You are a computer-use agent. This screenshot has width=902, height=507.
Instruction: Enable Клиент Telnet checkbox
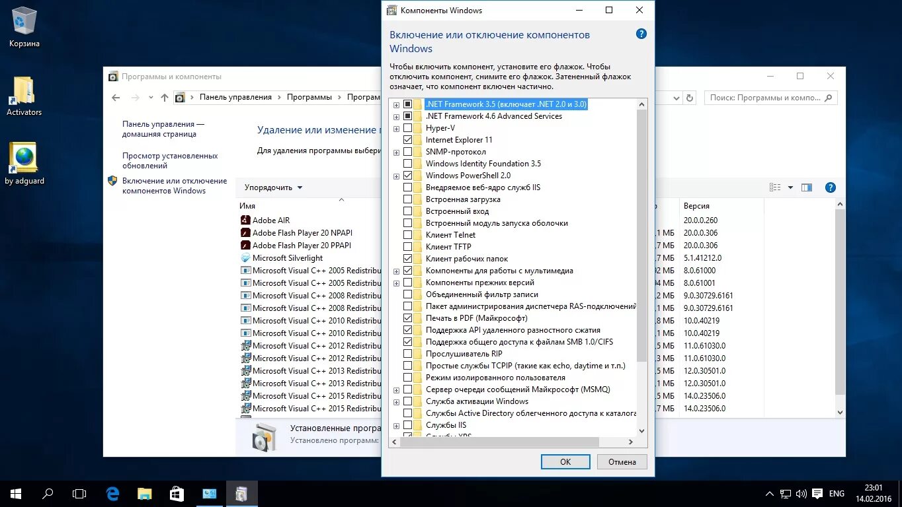[408, 235]
